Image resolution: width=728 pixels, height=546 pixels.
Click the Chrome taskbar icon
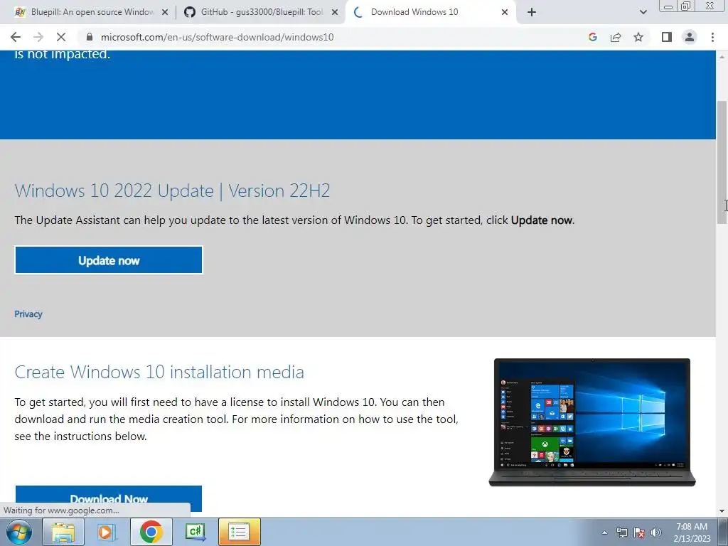[x=151, y=532]
